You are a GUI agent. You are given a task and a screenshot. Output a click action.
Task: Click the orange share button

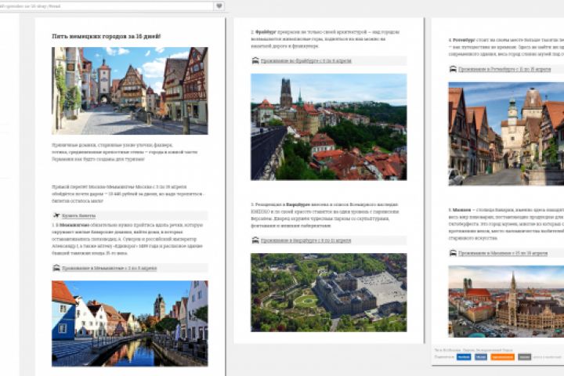[x=502, y=357]
